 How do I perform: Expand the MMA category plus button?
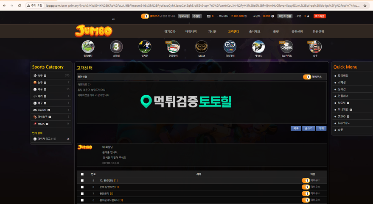tap(47, 124)
